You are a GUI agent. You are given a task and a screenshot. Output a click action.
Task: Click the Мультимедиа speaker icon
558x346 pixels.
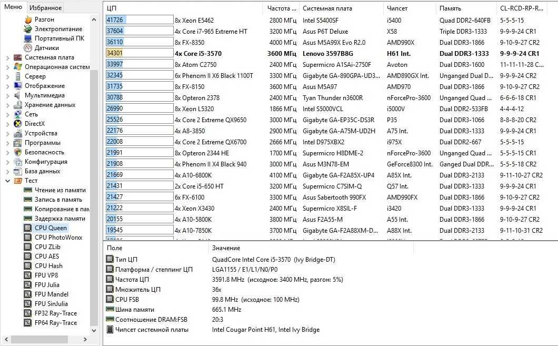18,95
